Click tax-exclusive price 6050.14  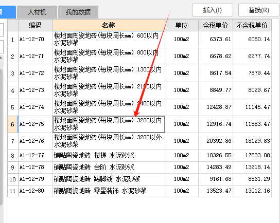pos(252,40)
